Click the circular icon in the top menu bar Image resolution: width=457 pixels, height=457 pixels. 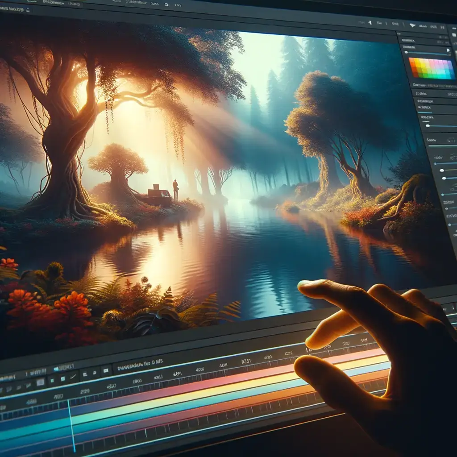(x=167, y=4)
